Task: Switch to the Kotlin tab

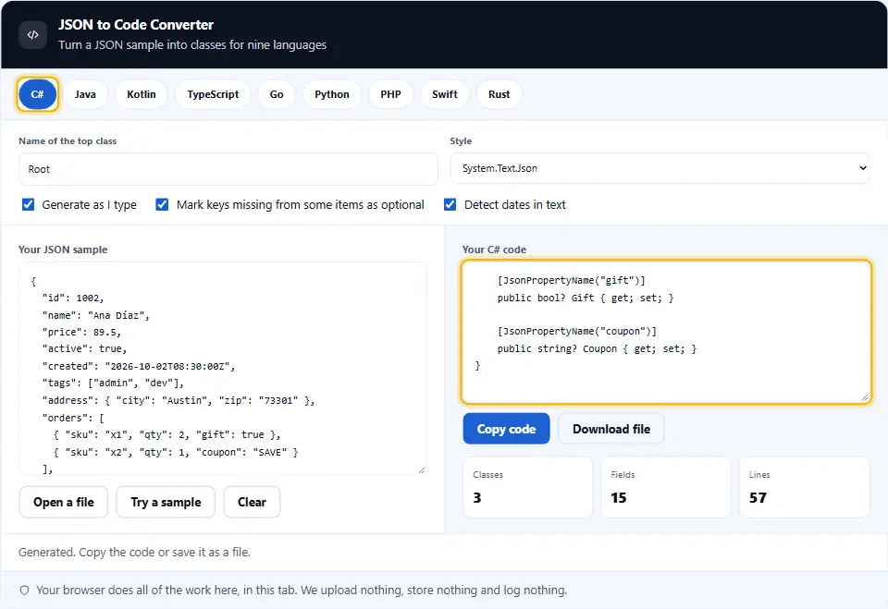Action: 141,94
